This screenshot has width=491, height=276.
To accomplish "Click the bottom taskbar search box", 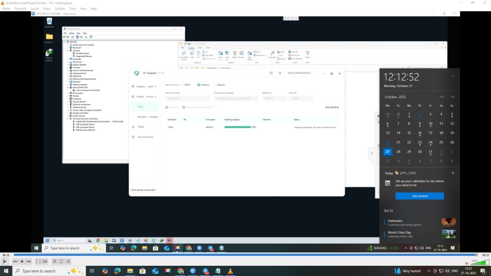I will 49,271.
